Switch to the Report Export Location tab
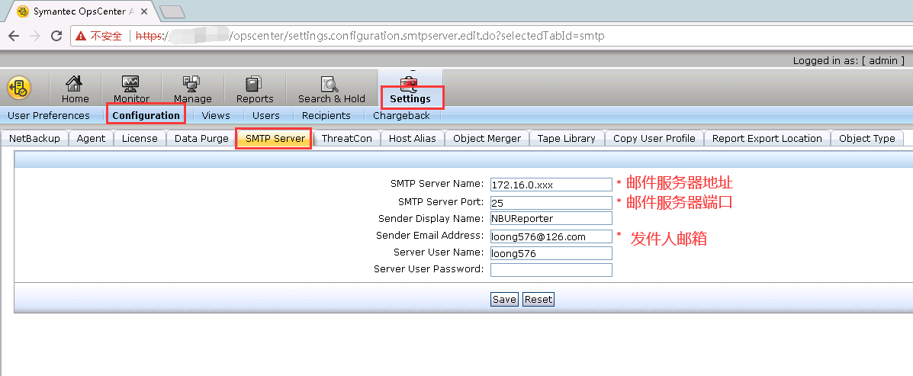Image resolution: width=913 pixels, height=376 pixels. (767, 139)
